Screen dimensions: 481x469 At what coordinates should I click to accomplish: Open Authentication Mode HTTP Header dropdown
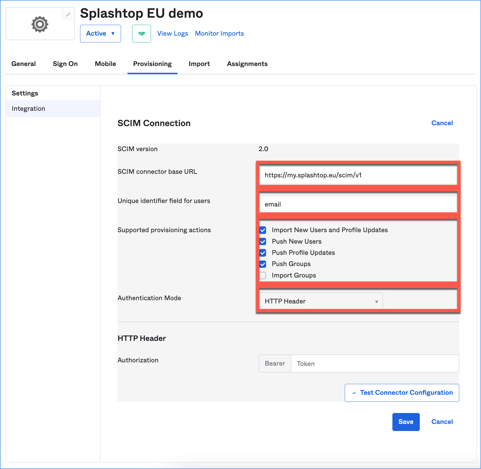[321, 301]
